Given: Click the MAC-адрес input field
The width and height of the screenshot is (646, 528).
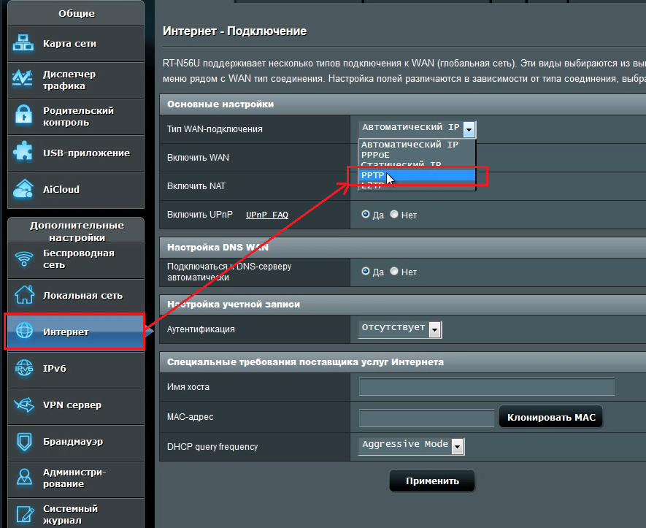Looking at the screenshot, I should coord(426,418).
